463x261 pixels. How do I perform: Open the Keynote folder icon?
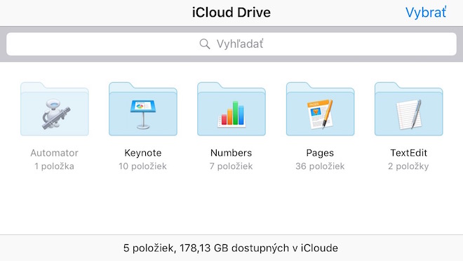pyautogui.click(x=143, y=109)
